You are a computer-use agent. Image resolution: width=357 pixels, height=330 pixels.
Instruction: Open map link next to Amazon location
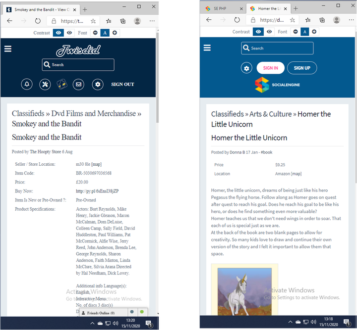coord(296,174)
